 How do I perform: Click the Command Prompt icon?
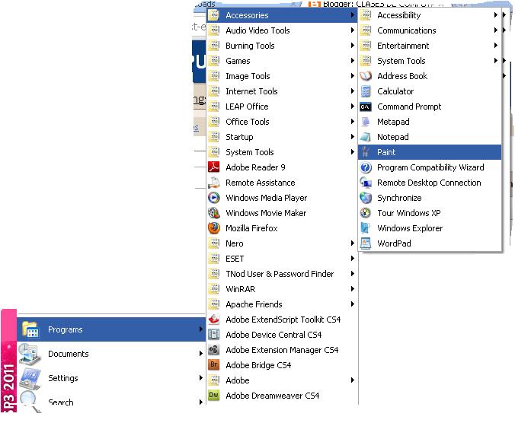[365, 107]
